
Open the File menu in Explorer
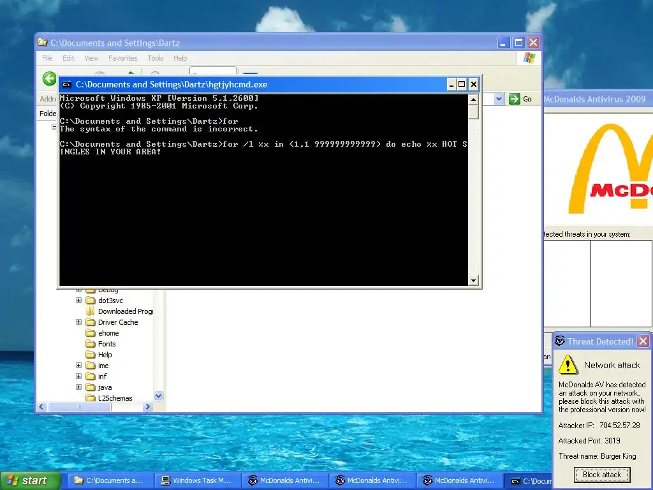click(47, 58)
